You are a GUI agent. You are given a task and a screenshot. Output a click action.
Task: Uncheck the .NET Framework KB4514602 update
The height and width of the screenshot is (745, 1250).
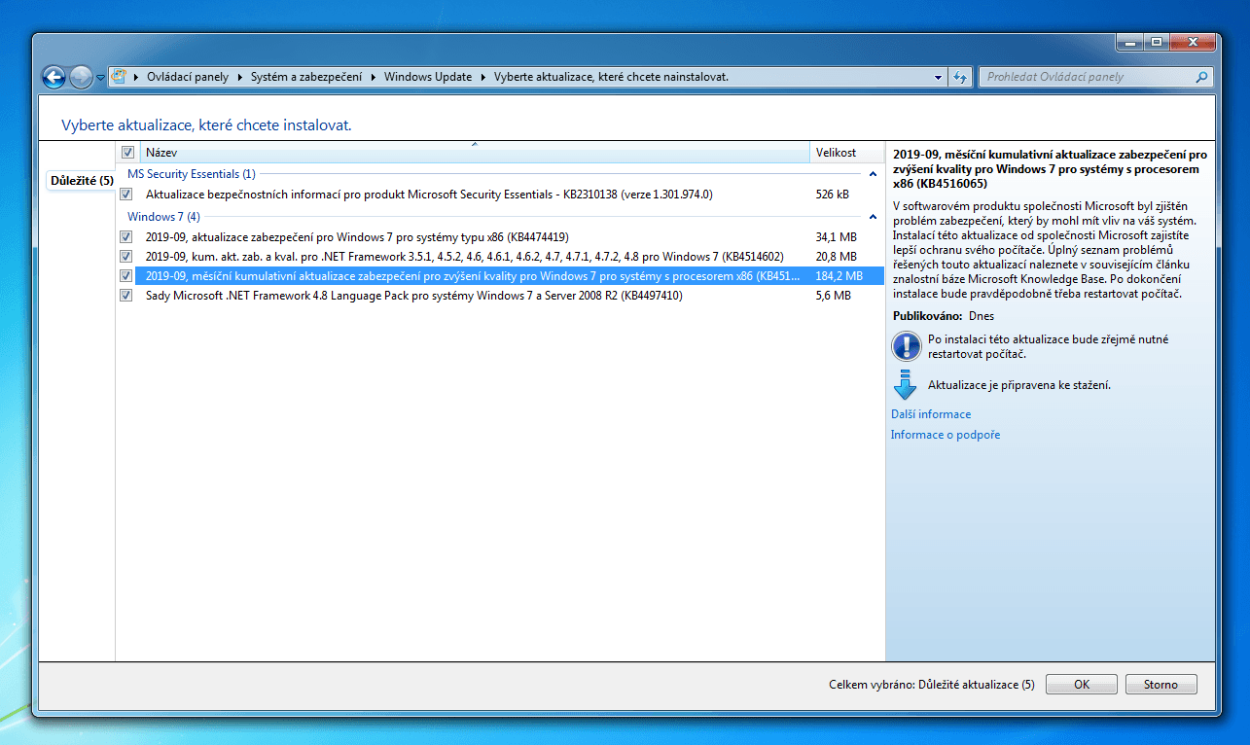(x=126, y=257)
